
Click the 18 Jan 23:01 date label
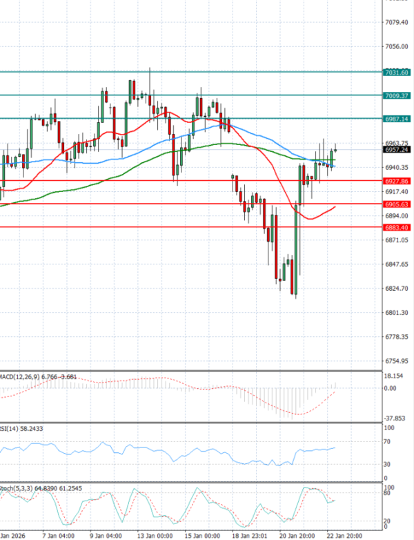point(250,534)
